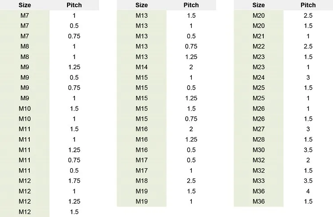Select the M18 size cell
333x217 pixels.
(x=142, y=181)
